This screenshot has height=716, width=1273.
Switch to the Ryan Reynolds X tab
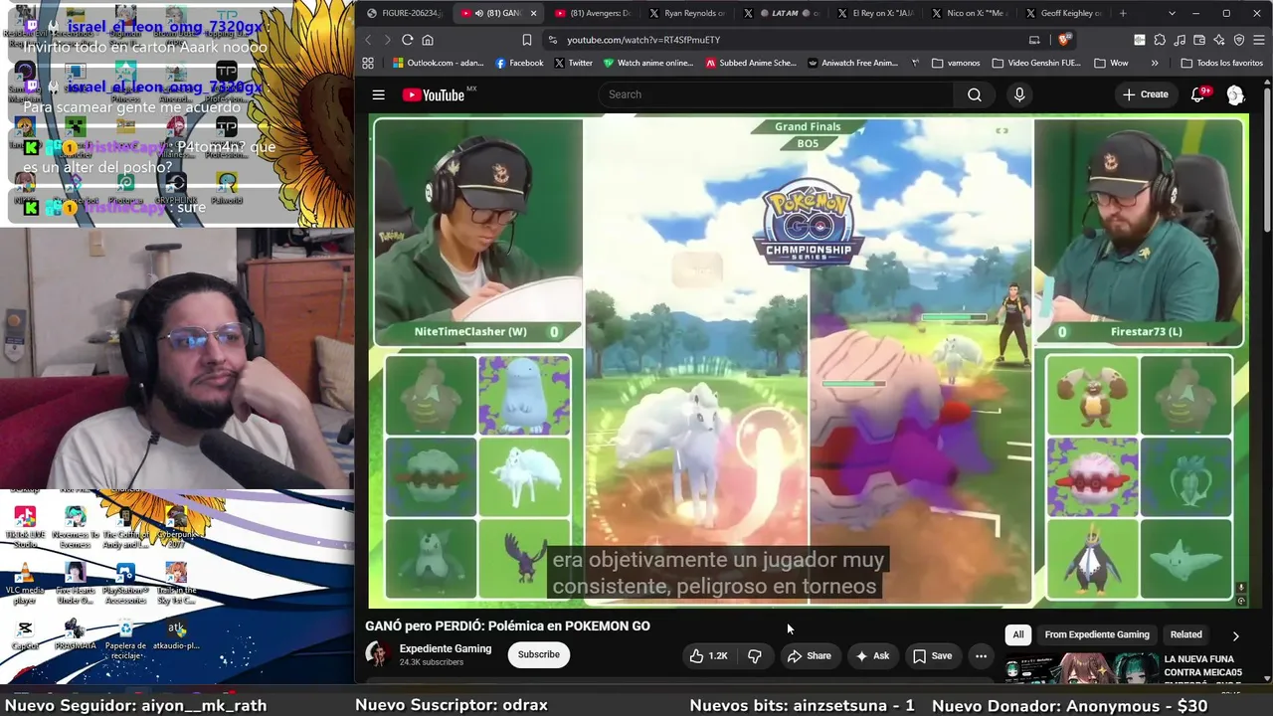[686, 13]
